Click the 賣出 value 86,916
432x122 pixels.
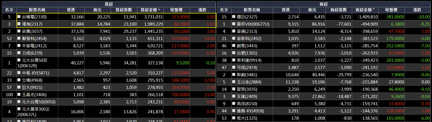[319, 24]
